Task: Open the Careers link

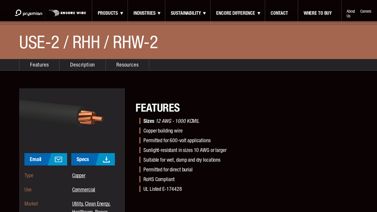Action: [x=366, y=11]
